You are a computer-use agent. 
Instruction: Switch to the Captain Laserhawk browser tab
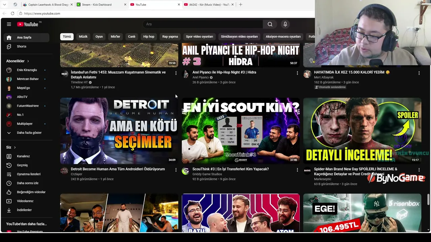click(x=47, y=5)
